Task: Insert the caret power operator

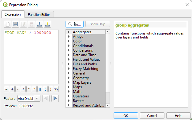Action: [x=34, y=89]
